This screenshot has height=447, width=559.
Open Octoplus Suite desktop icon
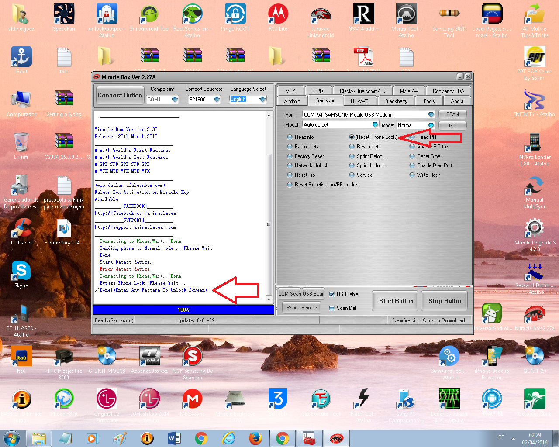tap(535, 402)
